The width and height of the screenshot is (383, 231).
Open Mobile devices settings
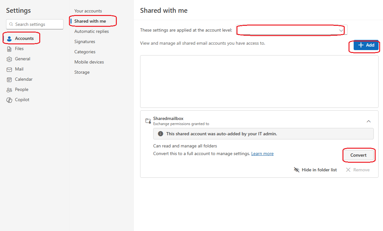pyautogui.click(x=89, y=62)
